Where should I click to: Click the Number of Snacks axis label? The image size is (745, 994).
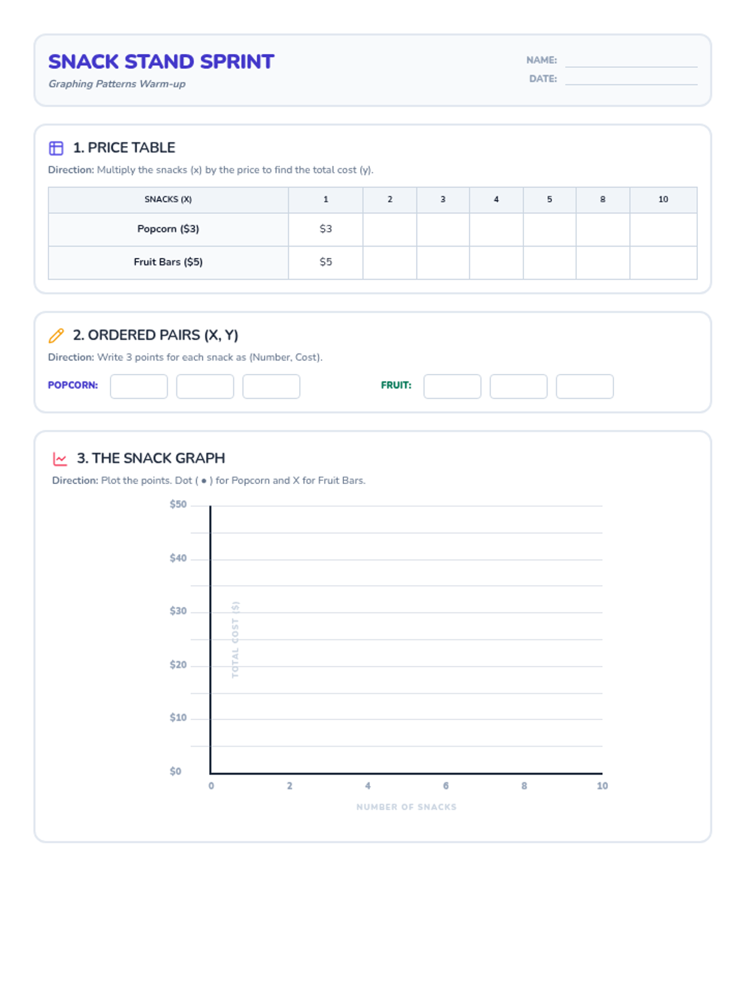tap(406, 807)
